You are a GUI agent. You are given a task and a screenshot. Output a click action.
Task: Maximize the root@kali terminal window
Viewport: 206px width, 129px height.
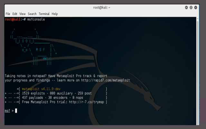[x=191, y=7]
